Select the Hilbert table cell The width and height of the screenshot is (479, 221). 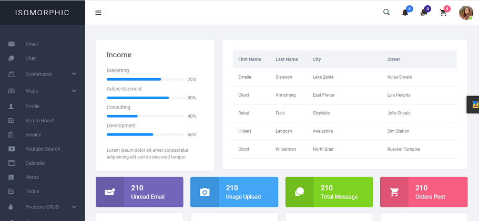tap(244, 131)
